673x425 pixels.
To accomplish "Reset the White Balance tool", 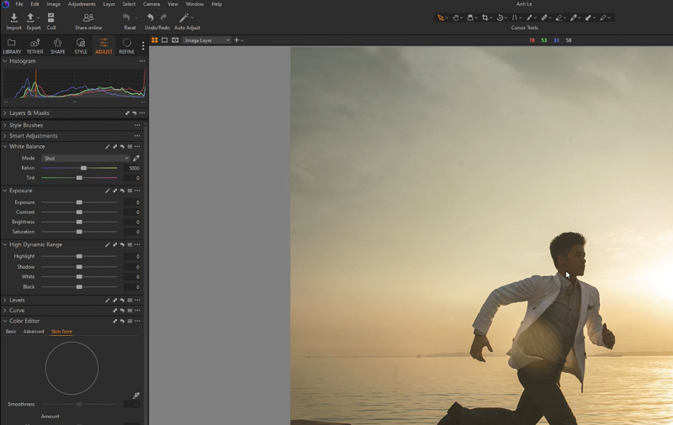I will click(122, 146).
